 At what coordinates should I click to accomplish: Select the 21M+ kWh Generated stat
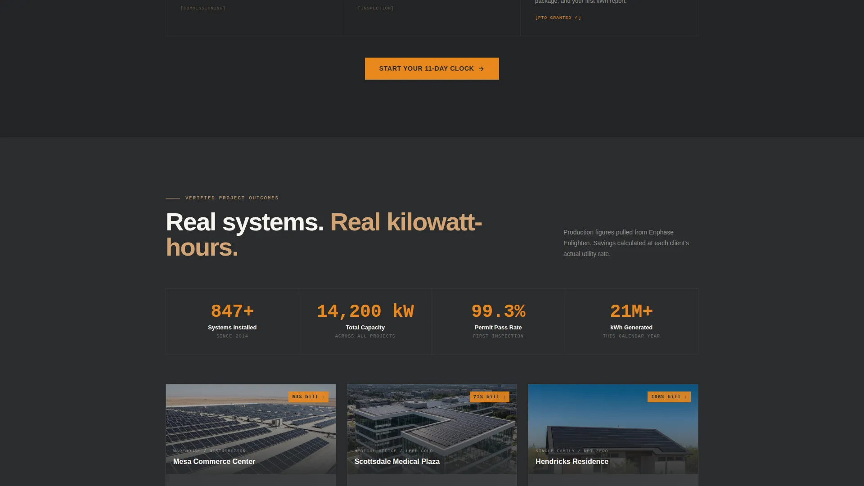coord(631,322)
